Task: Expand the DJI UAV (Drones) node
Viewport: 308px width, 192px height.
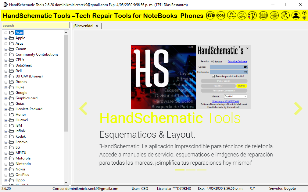Action: [6, 77]
